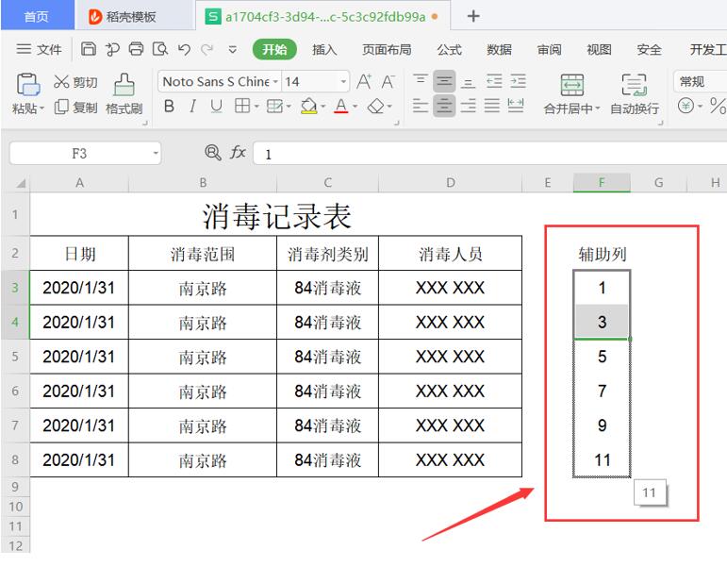Expand the quick access toolbar customize arrow
The height and width of the screenshot is (567, 727).
coord(233,49)
